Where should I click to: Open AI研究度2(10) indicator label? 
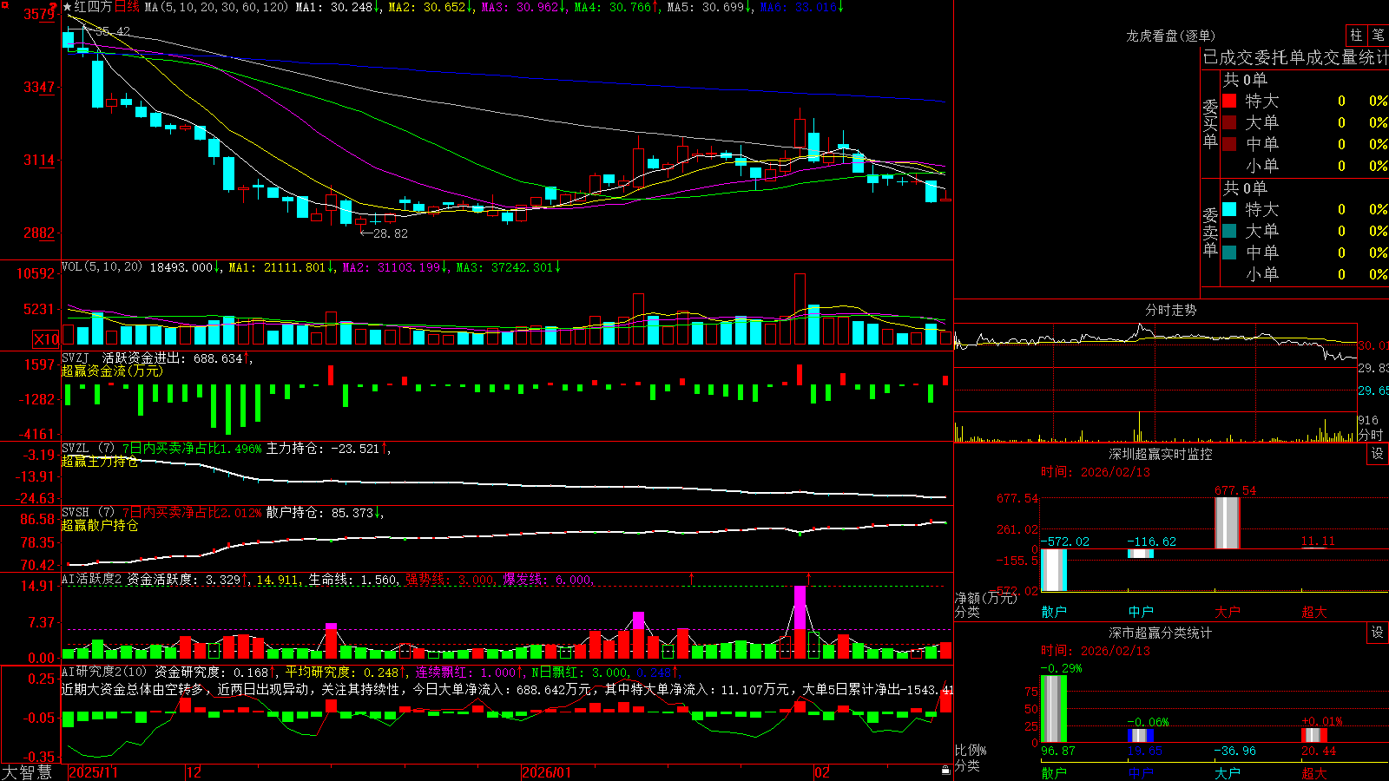(104, 672)
